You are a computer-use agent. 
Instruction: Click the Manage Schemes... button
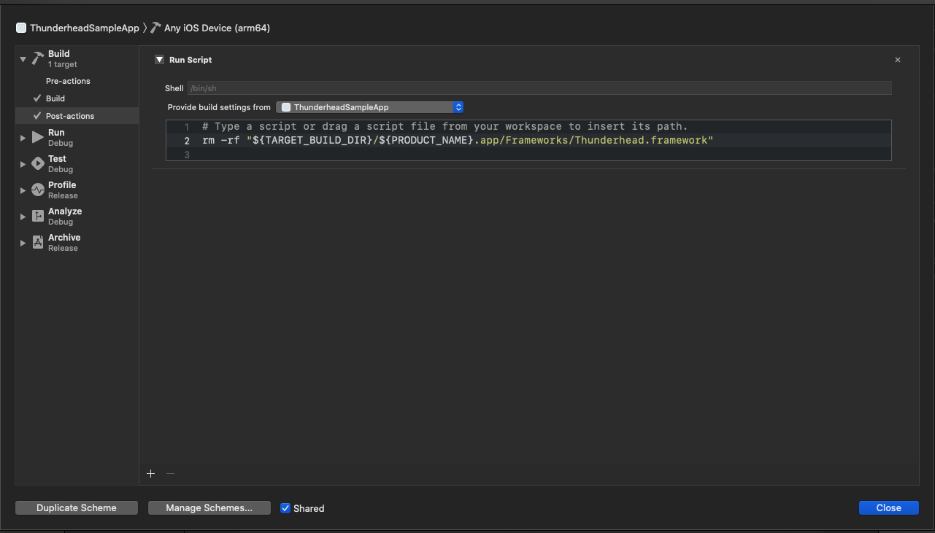[209, 508]
